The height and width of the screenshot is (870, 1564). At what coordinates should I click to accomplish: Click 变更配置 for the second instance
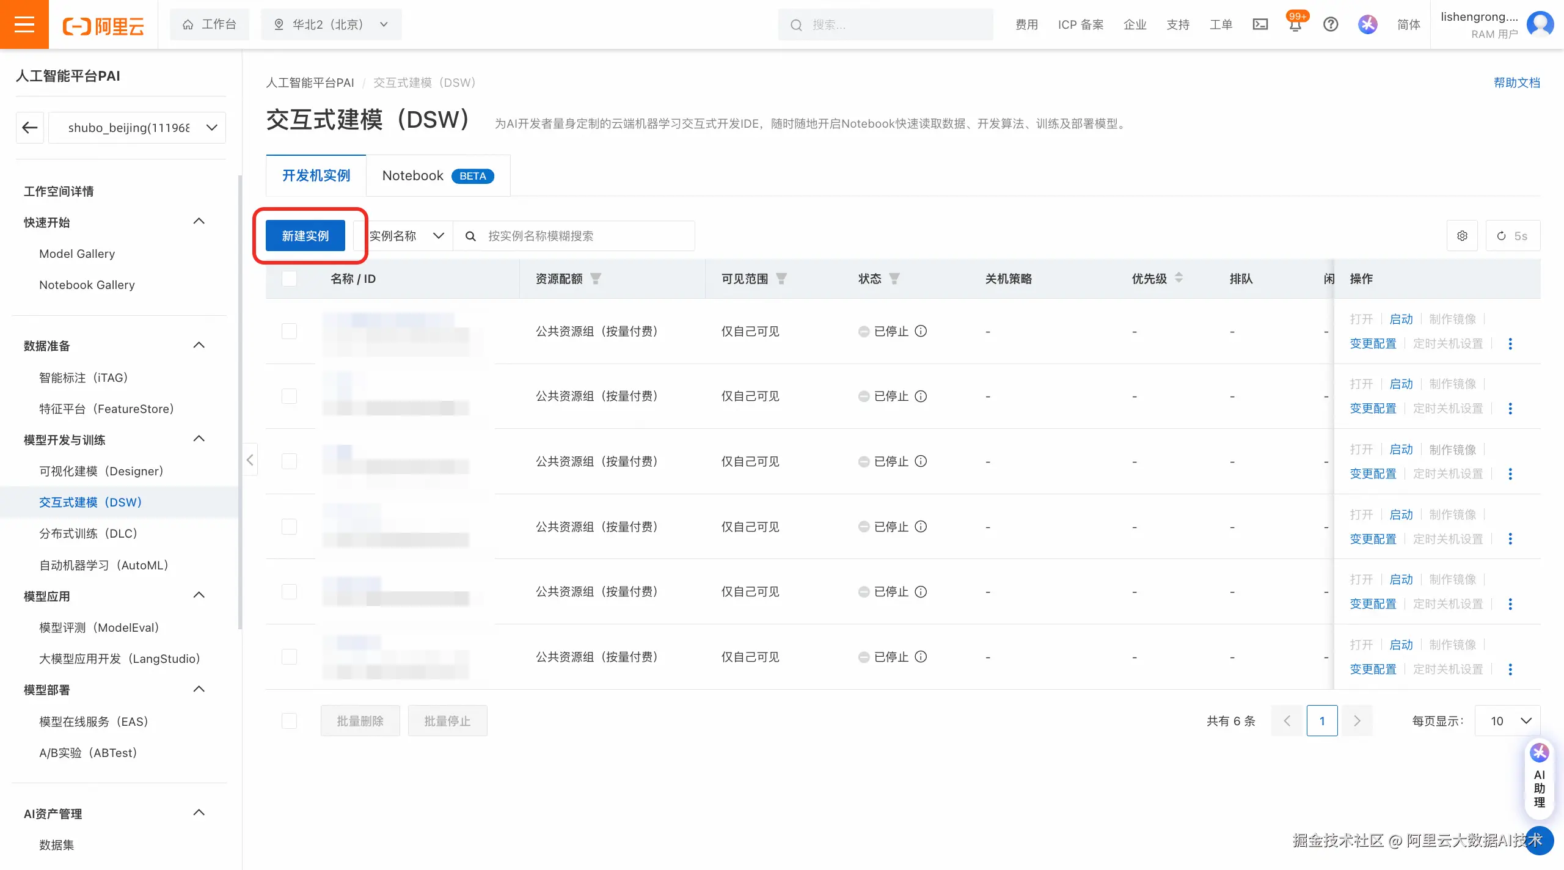coord(1373,409)
